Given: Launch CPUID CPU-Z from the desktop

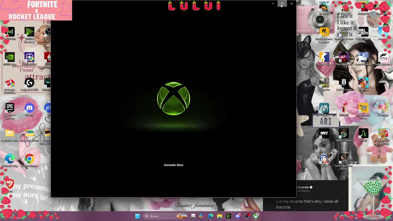Looking at the screenshot, I should point(29,59).
